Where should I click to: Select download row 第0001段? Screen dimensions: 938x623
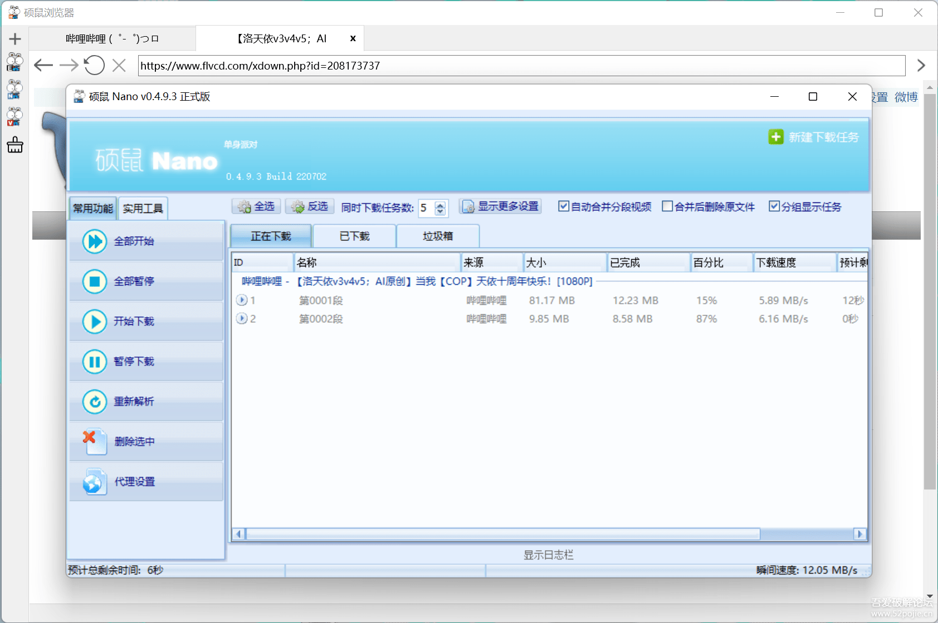[x=550, y=300]
